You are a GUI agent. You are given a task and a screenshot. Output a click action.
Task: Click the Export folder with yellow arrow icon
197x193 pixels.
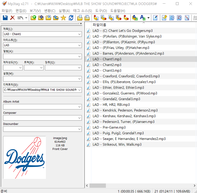(x=164, y=18)
